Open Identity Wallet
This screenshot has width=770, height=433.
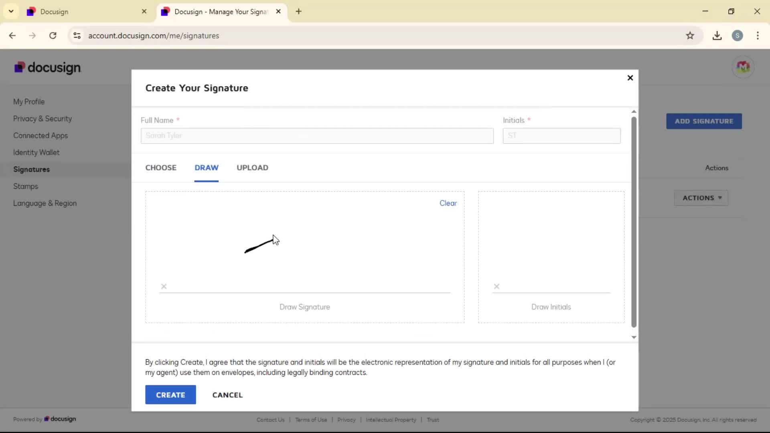36,152
